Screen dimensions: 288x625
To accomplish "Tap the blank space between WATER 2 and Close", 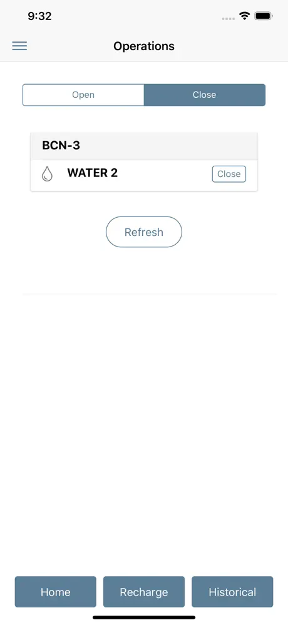I will click(x=165, y=174).
